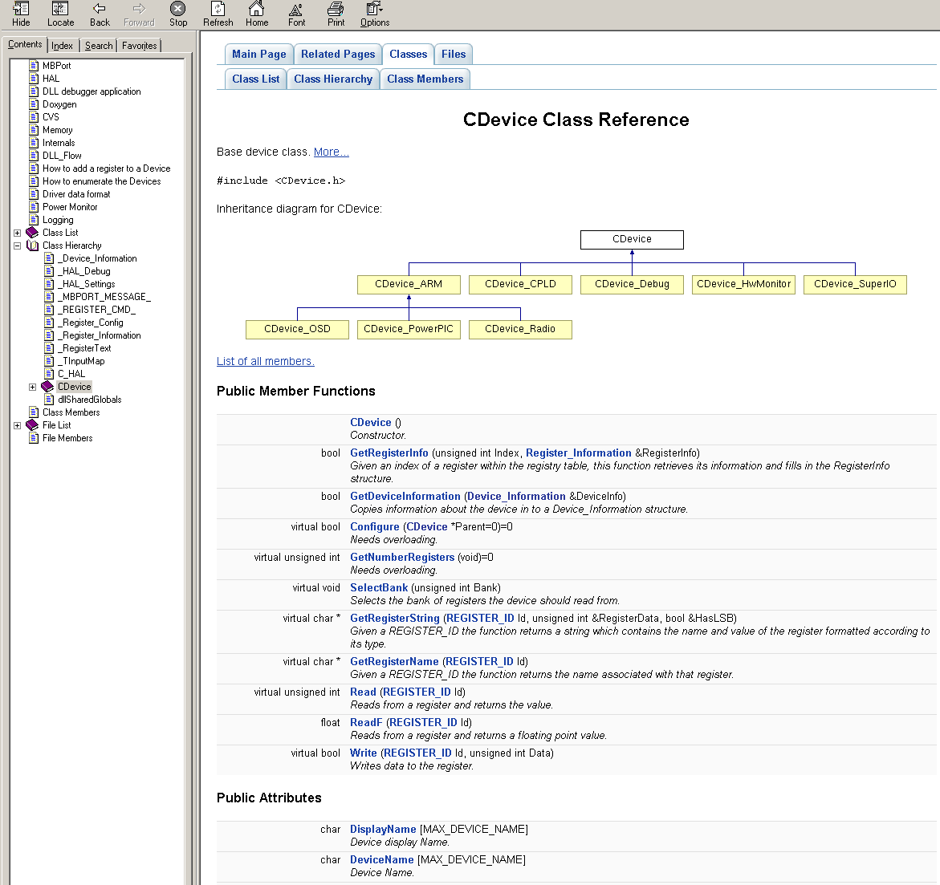940x885 pixels.
Task: Open the Font toolbar option
Action: [x=296, y=14]
